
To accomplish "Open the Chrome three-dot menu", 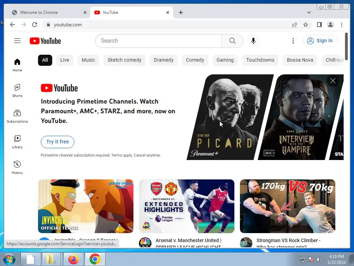I will pos(342,25).
